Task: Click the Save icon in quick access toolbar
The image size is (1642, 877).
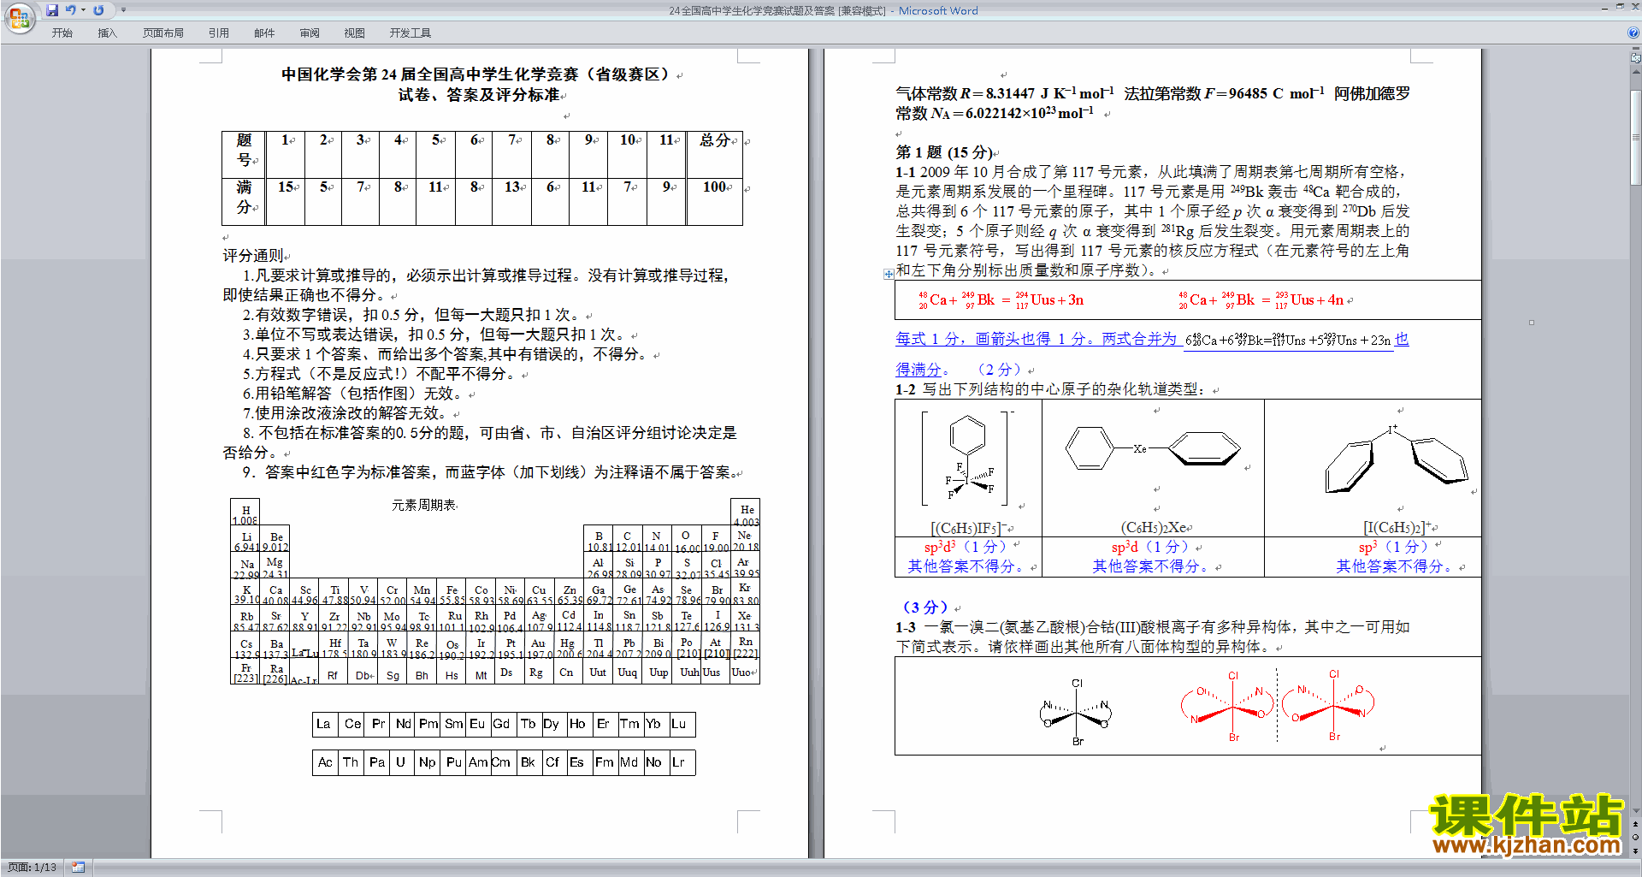Action: 52,10
